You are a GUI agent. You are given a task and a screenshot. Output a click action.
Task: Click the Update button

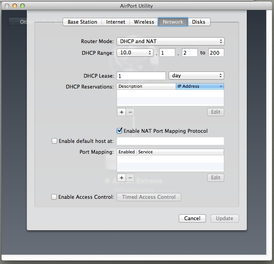pyautogui.click(x=225, y=219)
